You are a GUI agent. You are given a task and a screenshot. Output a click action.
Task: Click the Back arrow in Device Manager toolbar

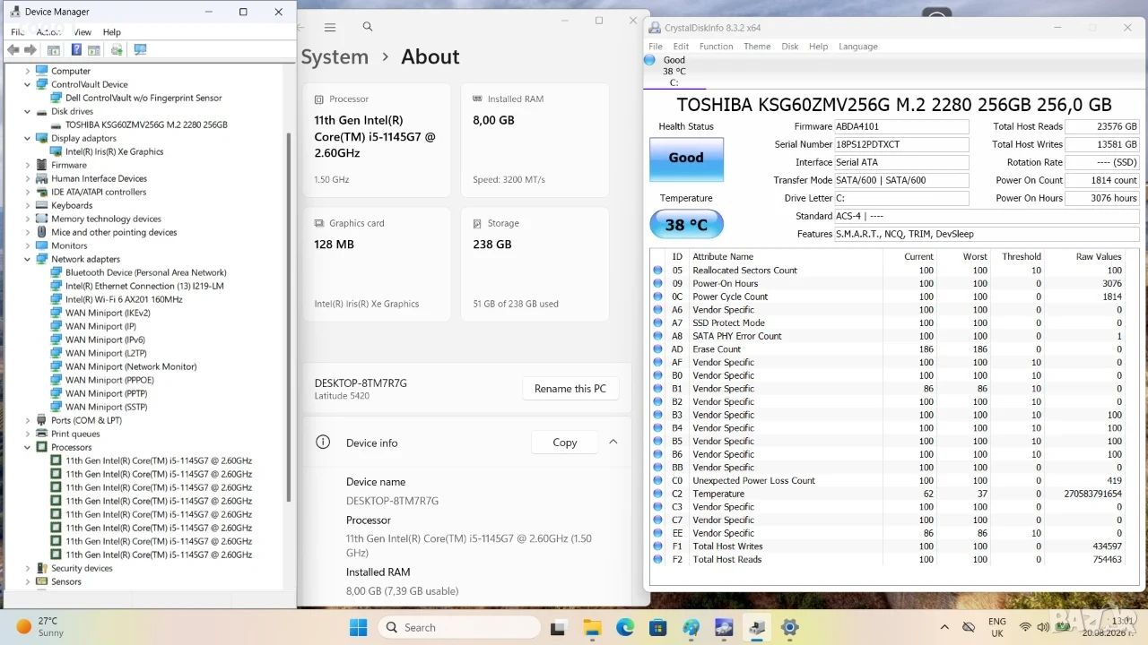pos(13,50)
